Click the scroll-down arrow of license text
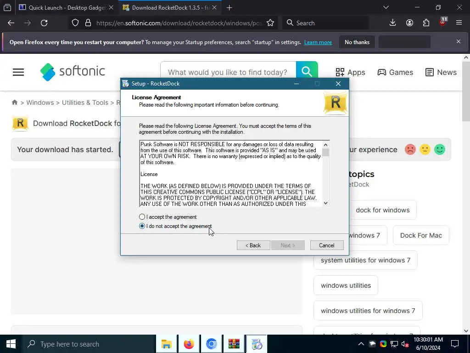This screenshot has height=353, width=470. pyautogui.click(x=325, y=203)
